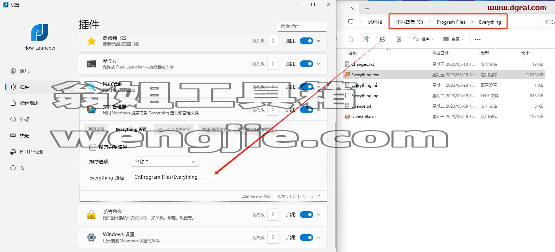This screenshot has height=252, width=555.
Task: Click 此电脑 in Explorer address bar
Action: (x=375, y=22)
